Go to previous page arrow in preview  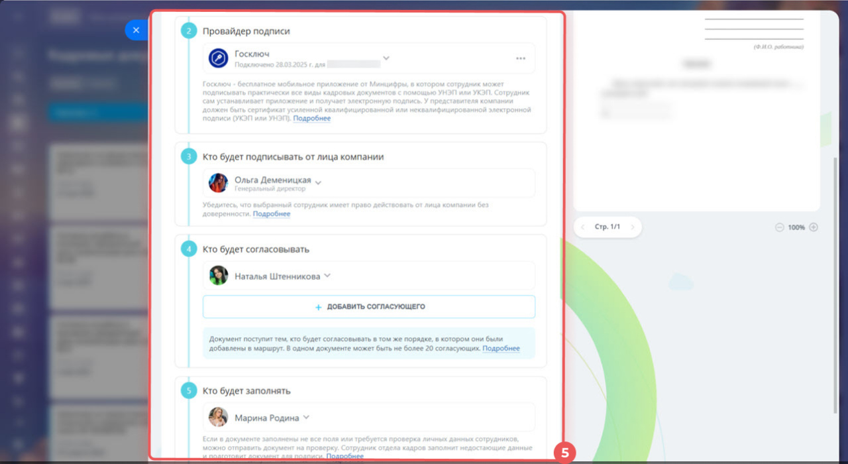point(582,227)
